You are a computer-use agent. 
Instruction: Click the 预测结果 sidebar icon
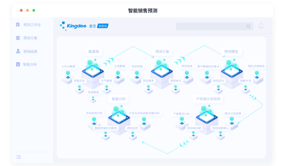click(x=18, y=51)
